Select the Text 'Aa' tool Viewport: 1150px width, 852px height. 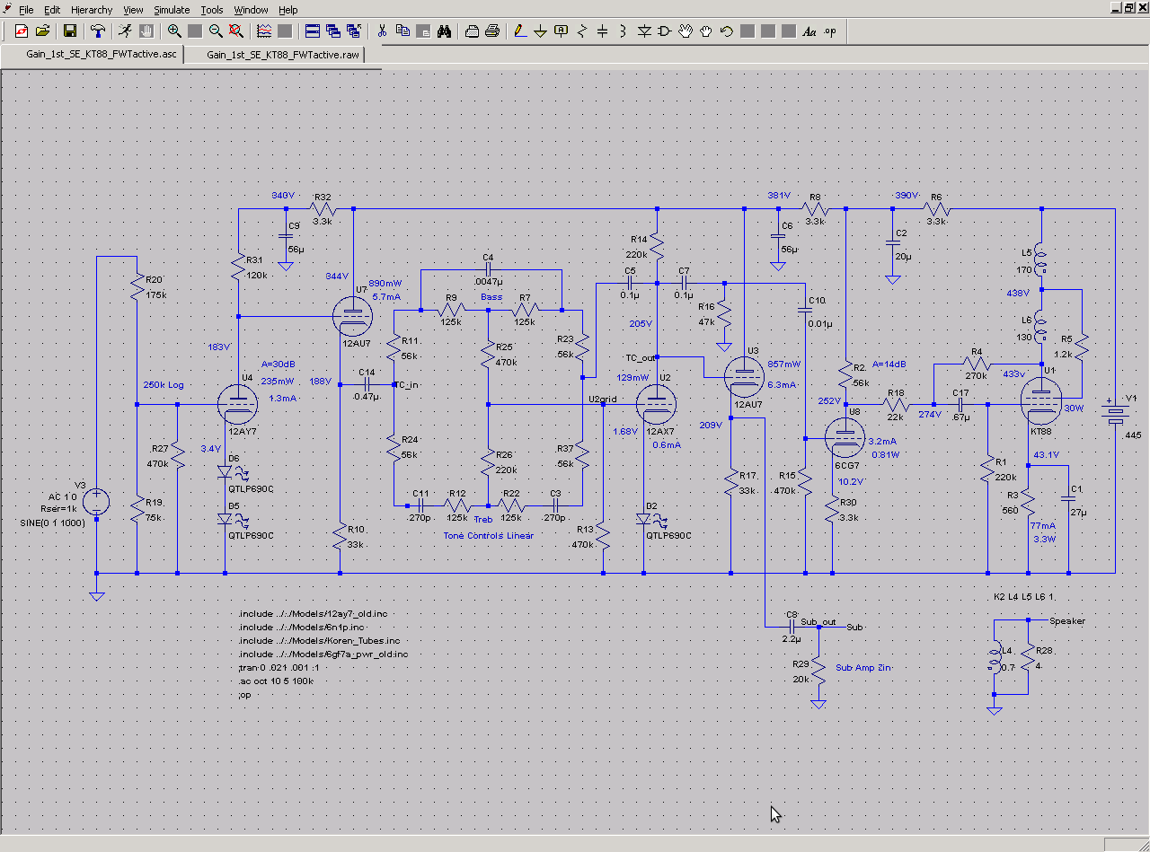(x=809, y=31)
